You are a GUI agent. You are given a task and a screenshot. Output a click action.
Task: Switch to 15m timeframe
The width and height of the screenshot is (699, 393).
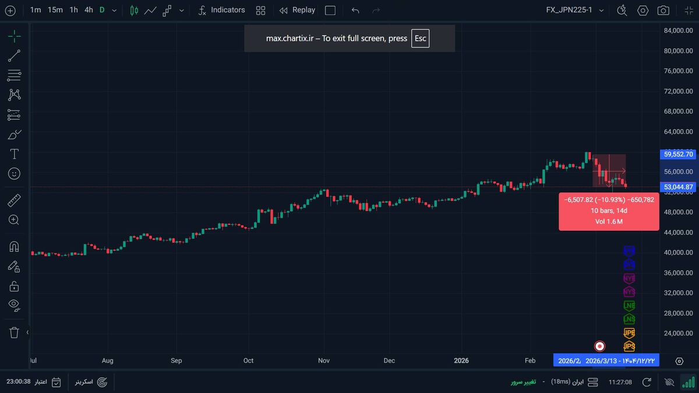coord(55,10)
